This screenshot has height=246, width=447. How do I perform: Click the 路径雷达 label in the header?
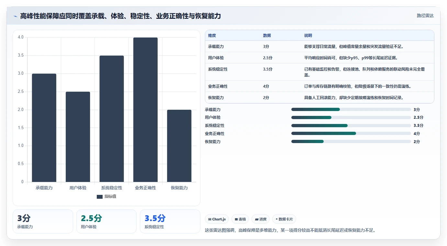pyautogui.click(x=425, y=16)
